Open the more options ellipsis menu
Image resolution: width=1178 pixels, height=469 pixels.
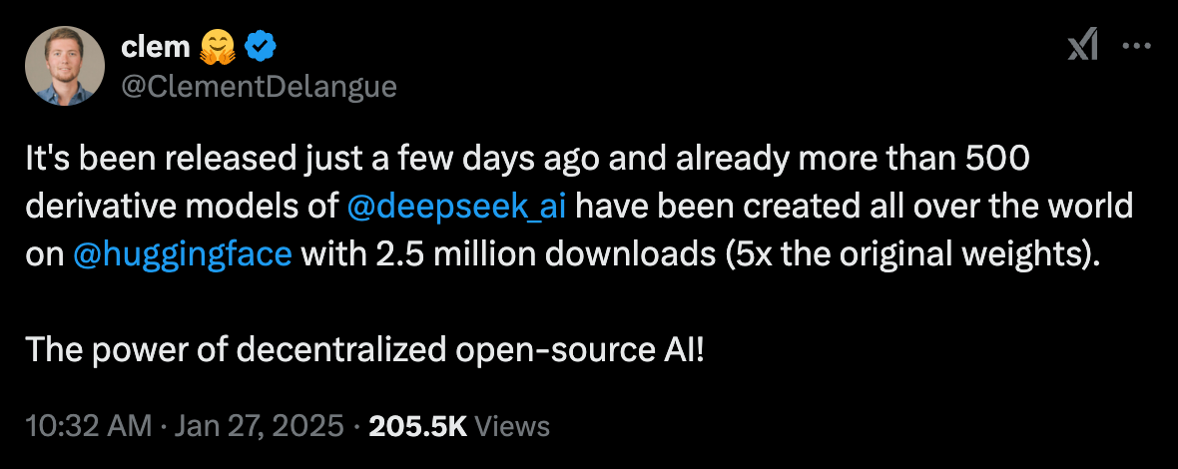click(x=1138, y=46)
